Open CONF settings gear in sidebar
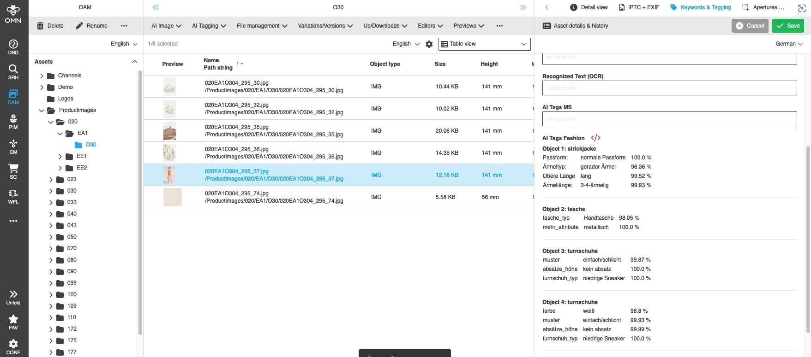This screenshot has height=357, width=811. coord(13,346)
